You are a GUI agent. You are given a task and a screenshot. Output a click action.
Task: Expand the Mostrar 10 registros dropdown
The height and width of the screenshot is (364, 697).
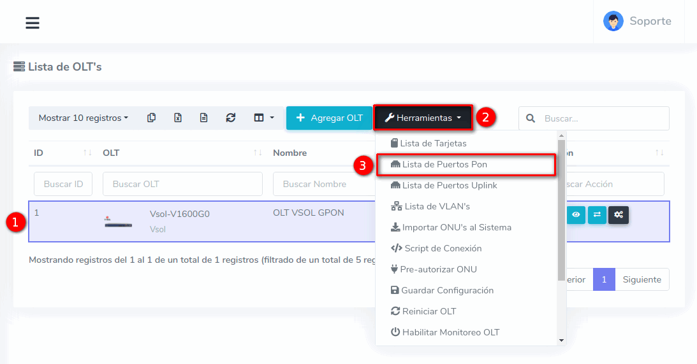click(83, 118)
